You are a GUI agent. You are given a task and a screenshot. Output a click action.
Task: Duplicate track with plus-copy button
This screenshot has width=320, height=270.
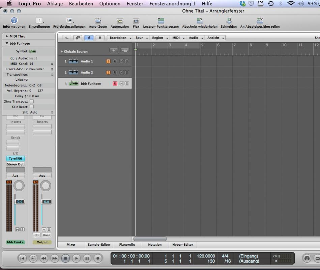(x=125, y=50)
